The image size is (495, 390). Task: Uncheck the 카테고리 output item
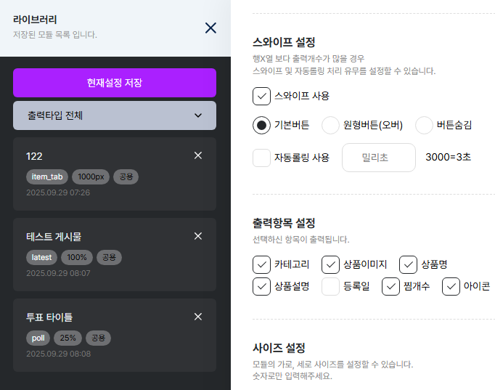262,264
